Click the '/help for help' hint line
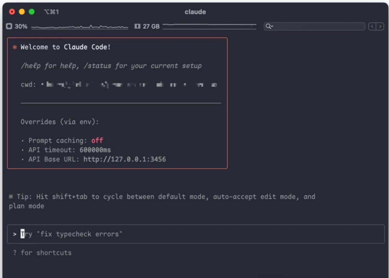 [111, 66]
